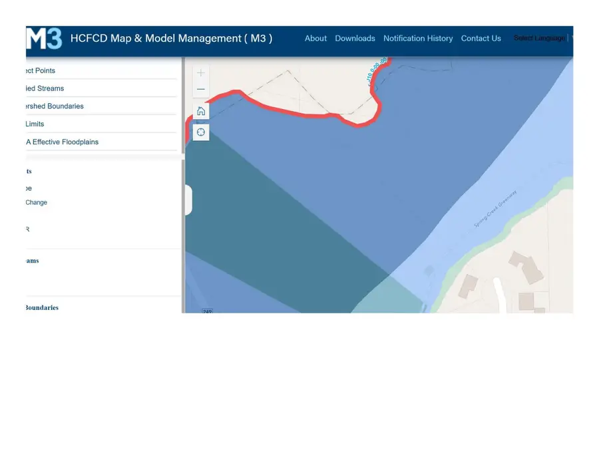Viewport: 599px width, 463px height.
Task: Toggle the Watershed Boundaries layer
Action: tap(55, 106)
